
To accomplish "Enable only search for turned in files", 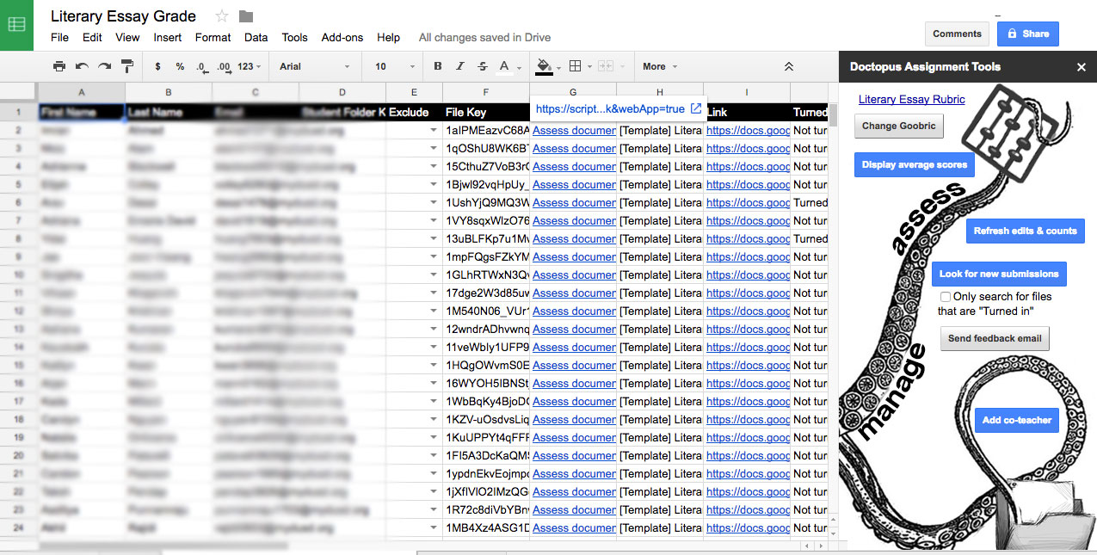I will [x=946, y=297].
